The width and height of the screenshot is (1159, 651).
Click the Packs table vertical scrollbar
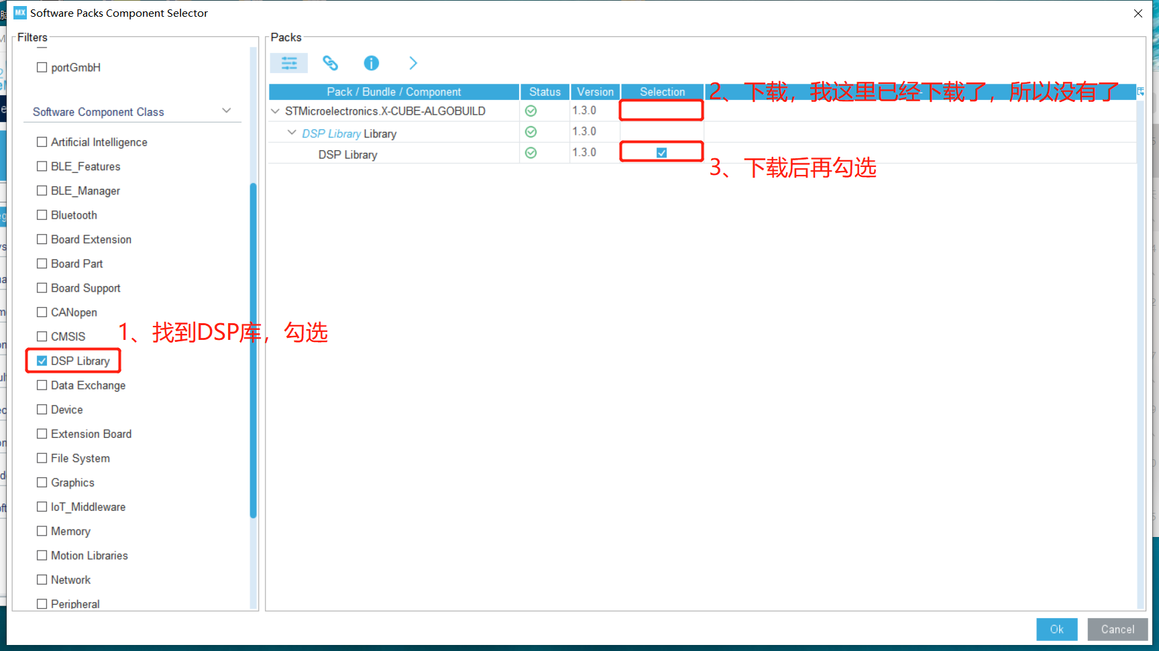pos(1141,355)
